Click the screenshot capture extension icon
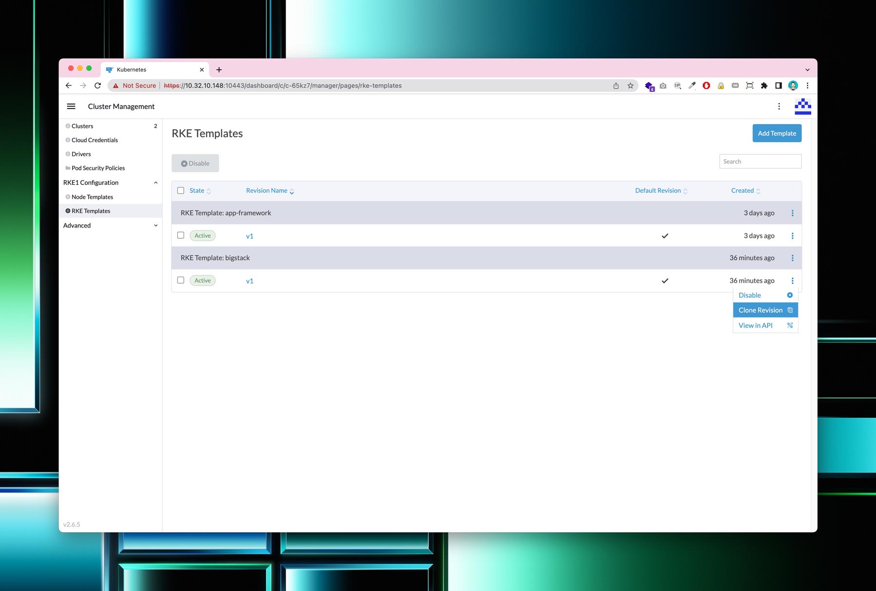876x591 pixels. 749,86
